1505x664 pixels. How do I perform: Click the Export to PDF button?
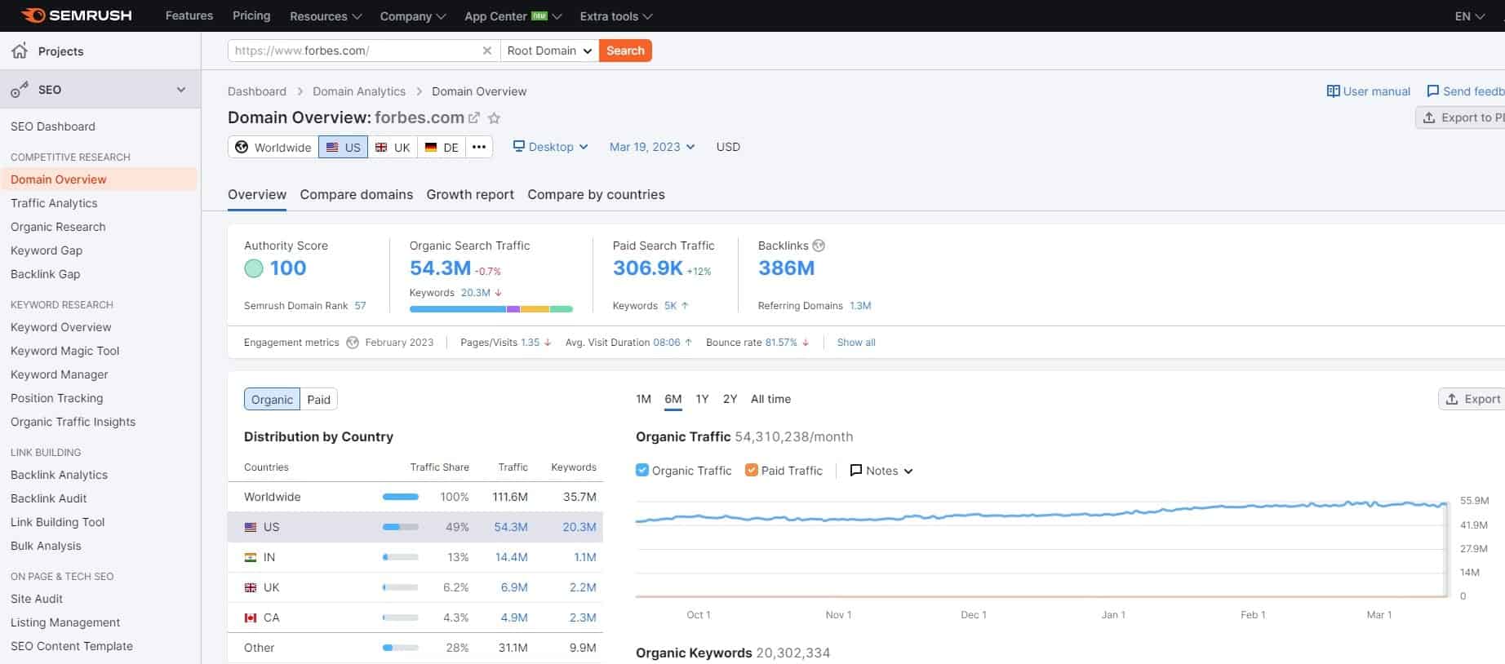coord(1462,117)
